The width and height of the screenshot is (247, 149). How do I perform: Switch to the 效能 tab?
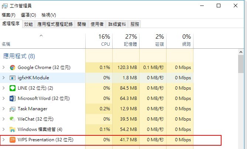coord(28,24)
